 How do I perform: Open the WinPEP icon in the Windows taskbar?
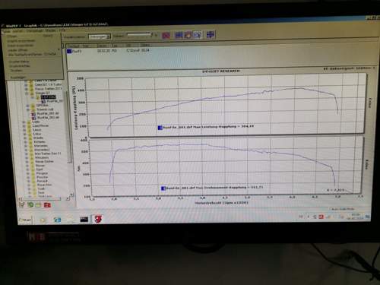coord(98,219)
